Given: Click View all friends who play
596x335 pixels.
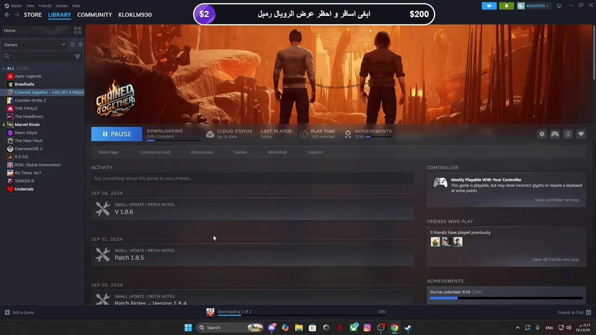Looking at the screenshot, I should (555, 260).
